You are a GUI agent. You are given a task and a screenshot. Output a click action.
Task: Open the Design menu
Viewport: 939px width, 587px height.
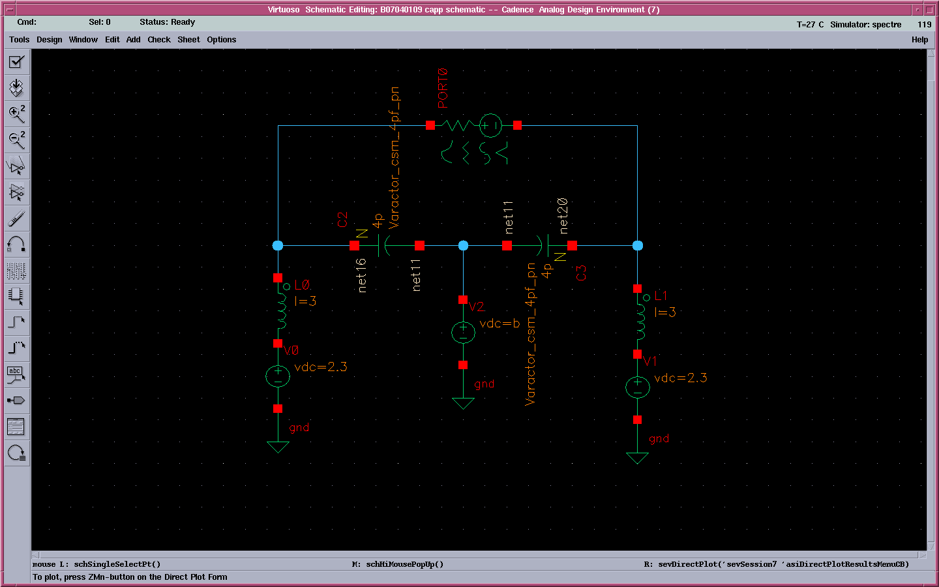[50, 40]
